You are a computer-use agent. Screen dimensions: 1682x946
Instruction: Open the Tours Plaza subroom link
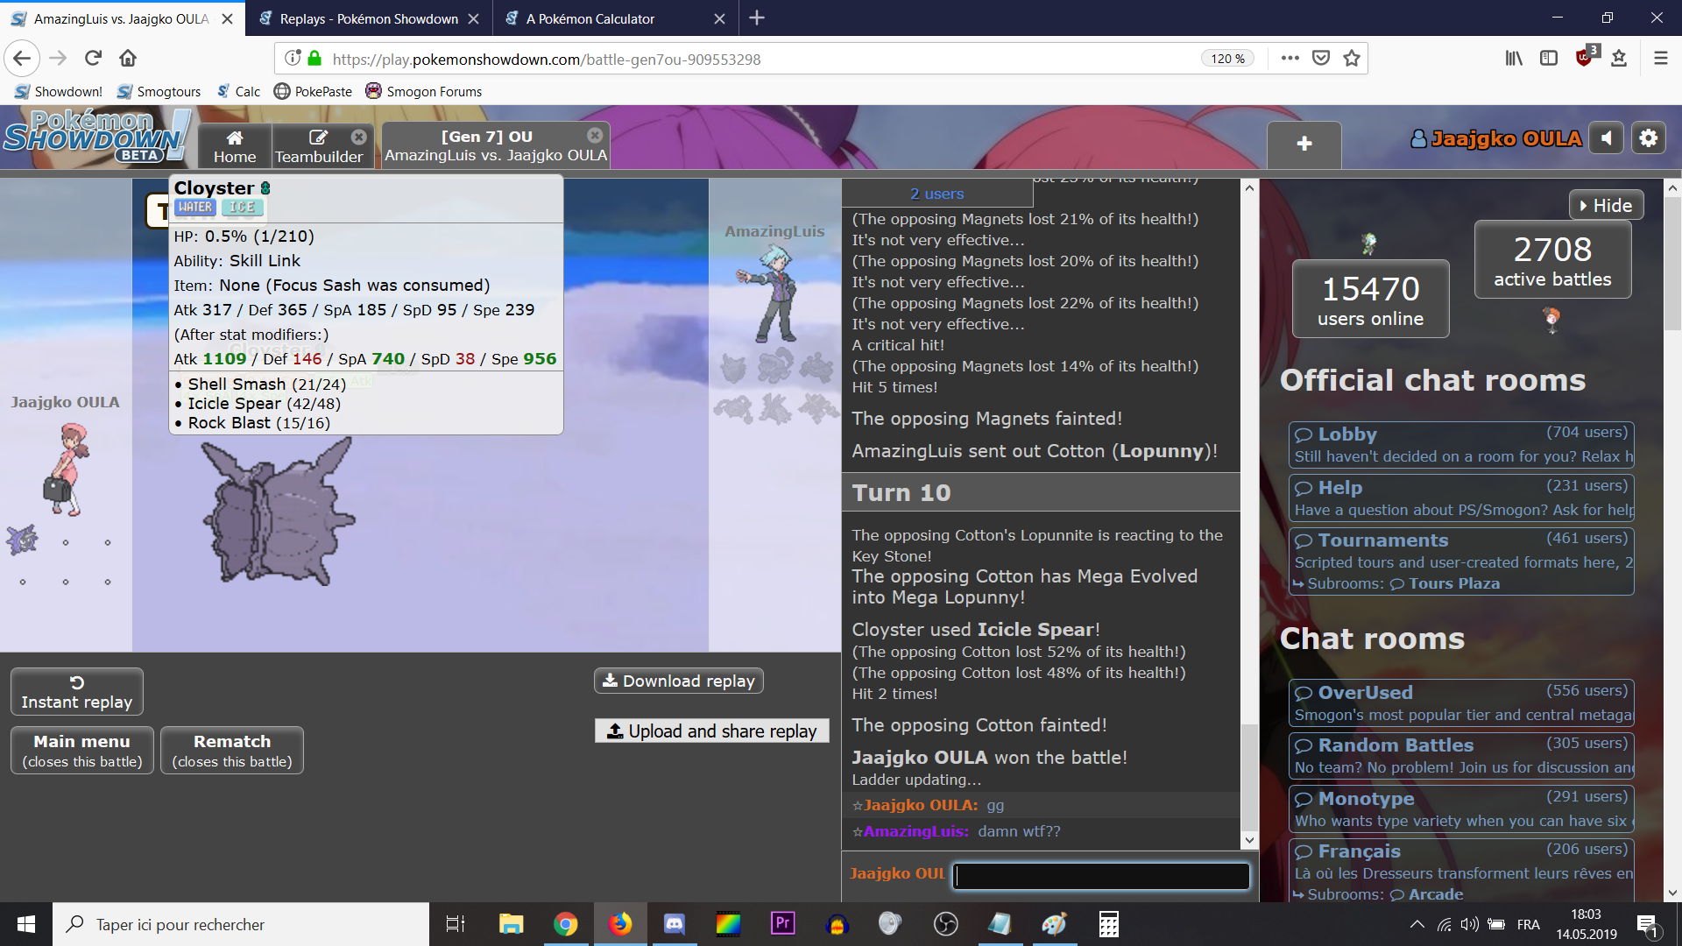tap(1453, 583)
